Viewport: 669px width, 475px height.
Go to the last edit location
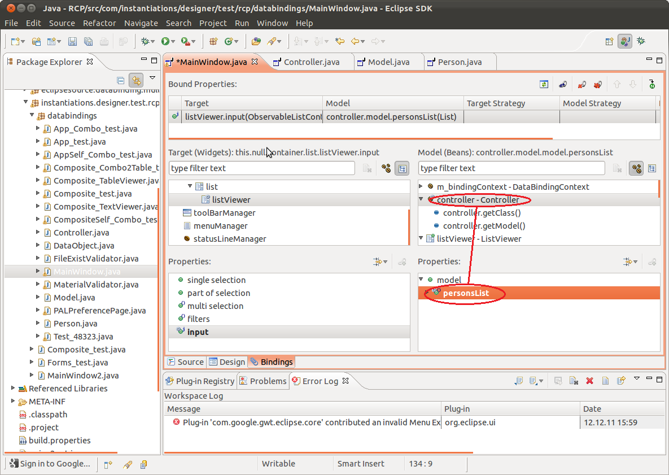(x=340, y=41)
